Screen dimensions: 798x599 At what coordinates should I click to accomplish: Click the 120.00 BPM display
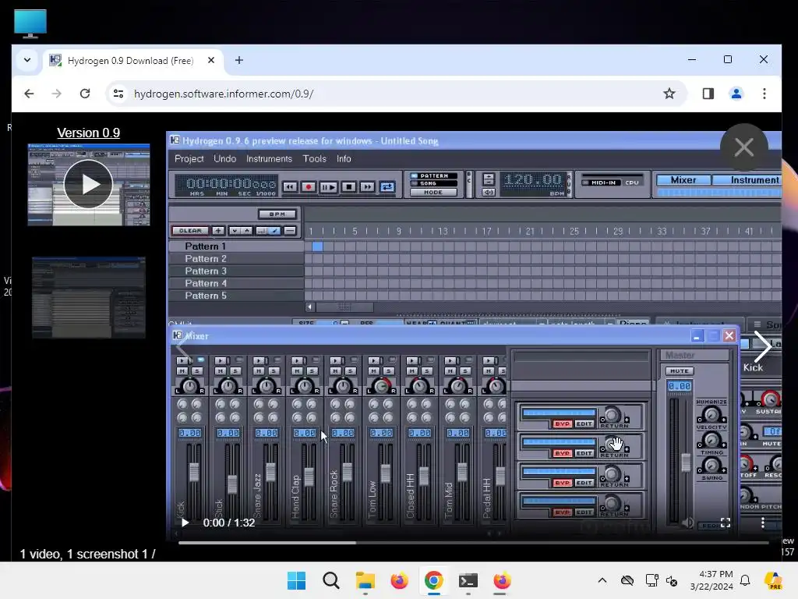pyautogui.click(x=533, y=180)
